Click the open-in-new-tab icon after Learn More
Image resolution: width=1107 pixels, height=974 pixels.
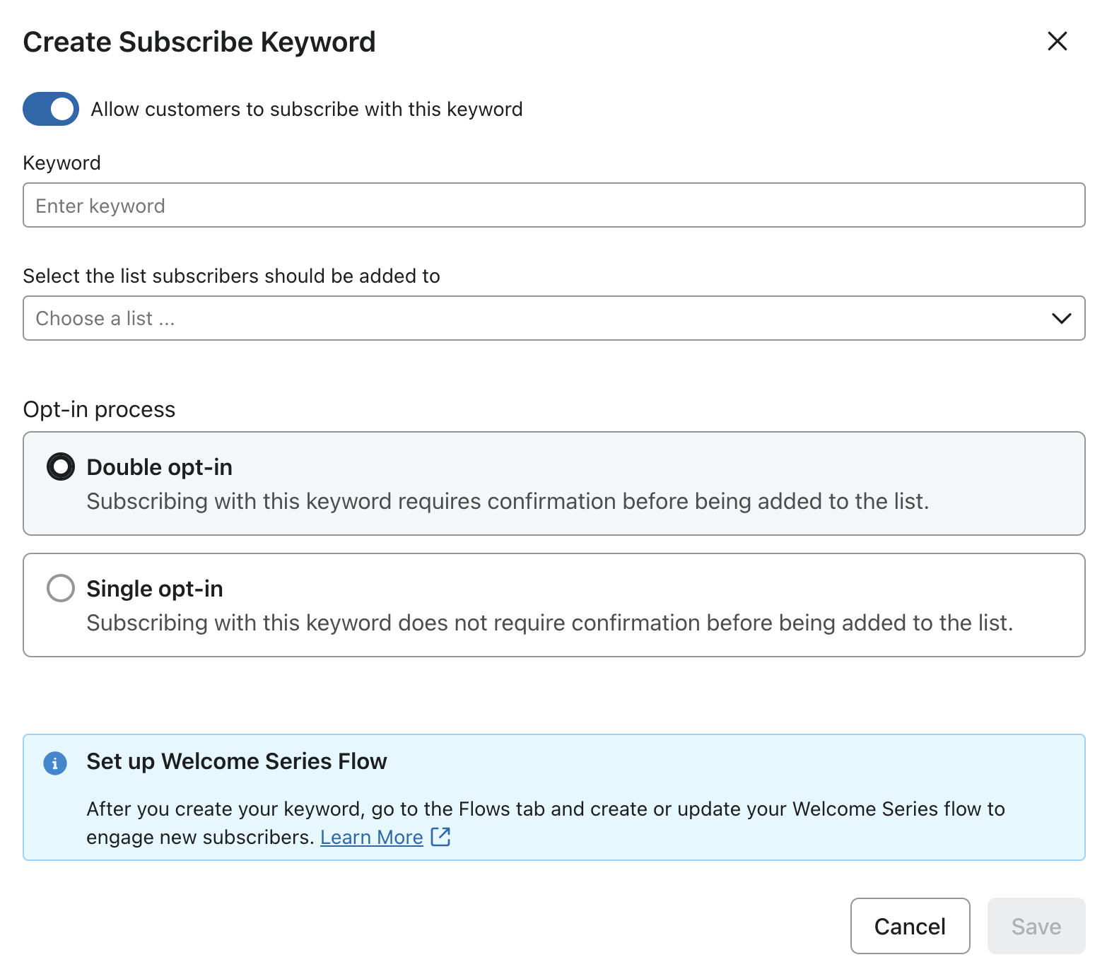(x=440, y=836)
